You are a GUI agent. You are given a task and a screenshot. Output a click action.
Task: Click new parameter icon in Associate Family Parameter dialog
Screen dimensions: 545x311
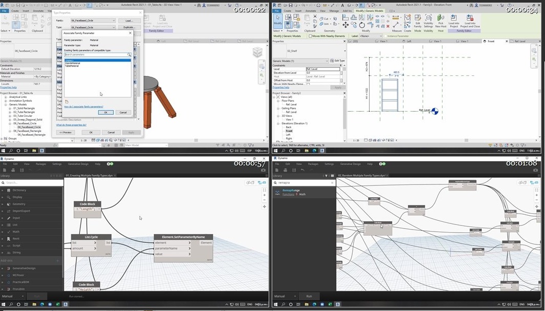tap(66, 102)
